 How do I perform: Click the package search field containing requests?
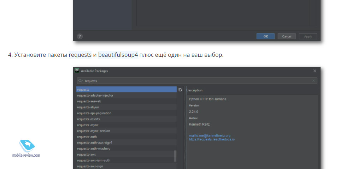tap(197, 81)
